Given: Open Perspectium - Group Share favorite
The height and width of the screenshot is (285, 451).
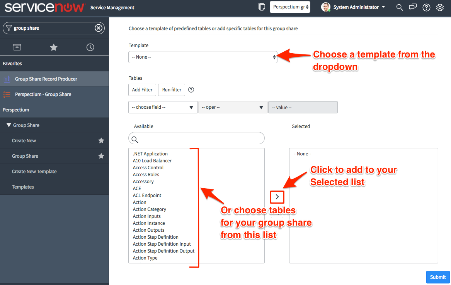Looking at the screenshot, I should (x=54, y=94).
